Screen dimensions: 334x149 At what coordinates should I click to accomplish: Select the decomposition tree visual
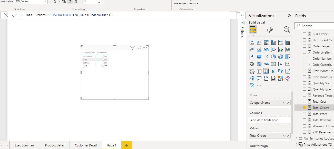coord(252,78)
